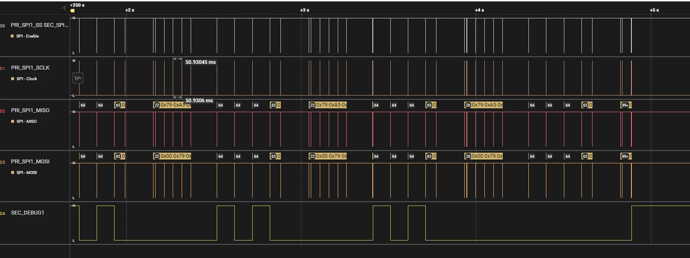Viewport: 690px width, 258px height.
Task: Click the +4 s time ruler mark
Action: click(x=479, y=10)
